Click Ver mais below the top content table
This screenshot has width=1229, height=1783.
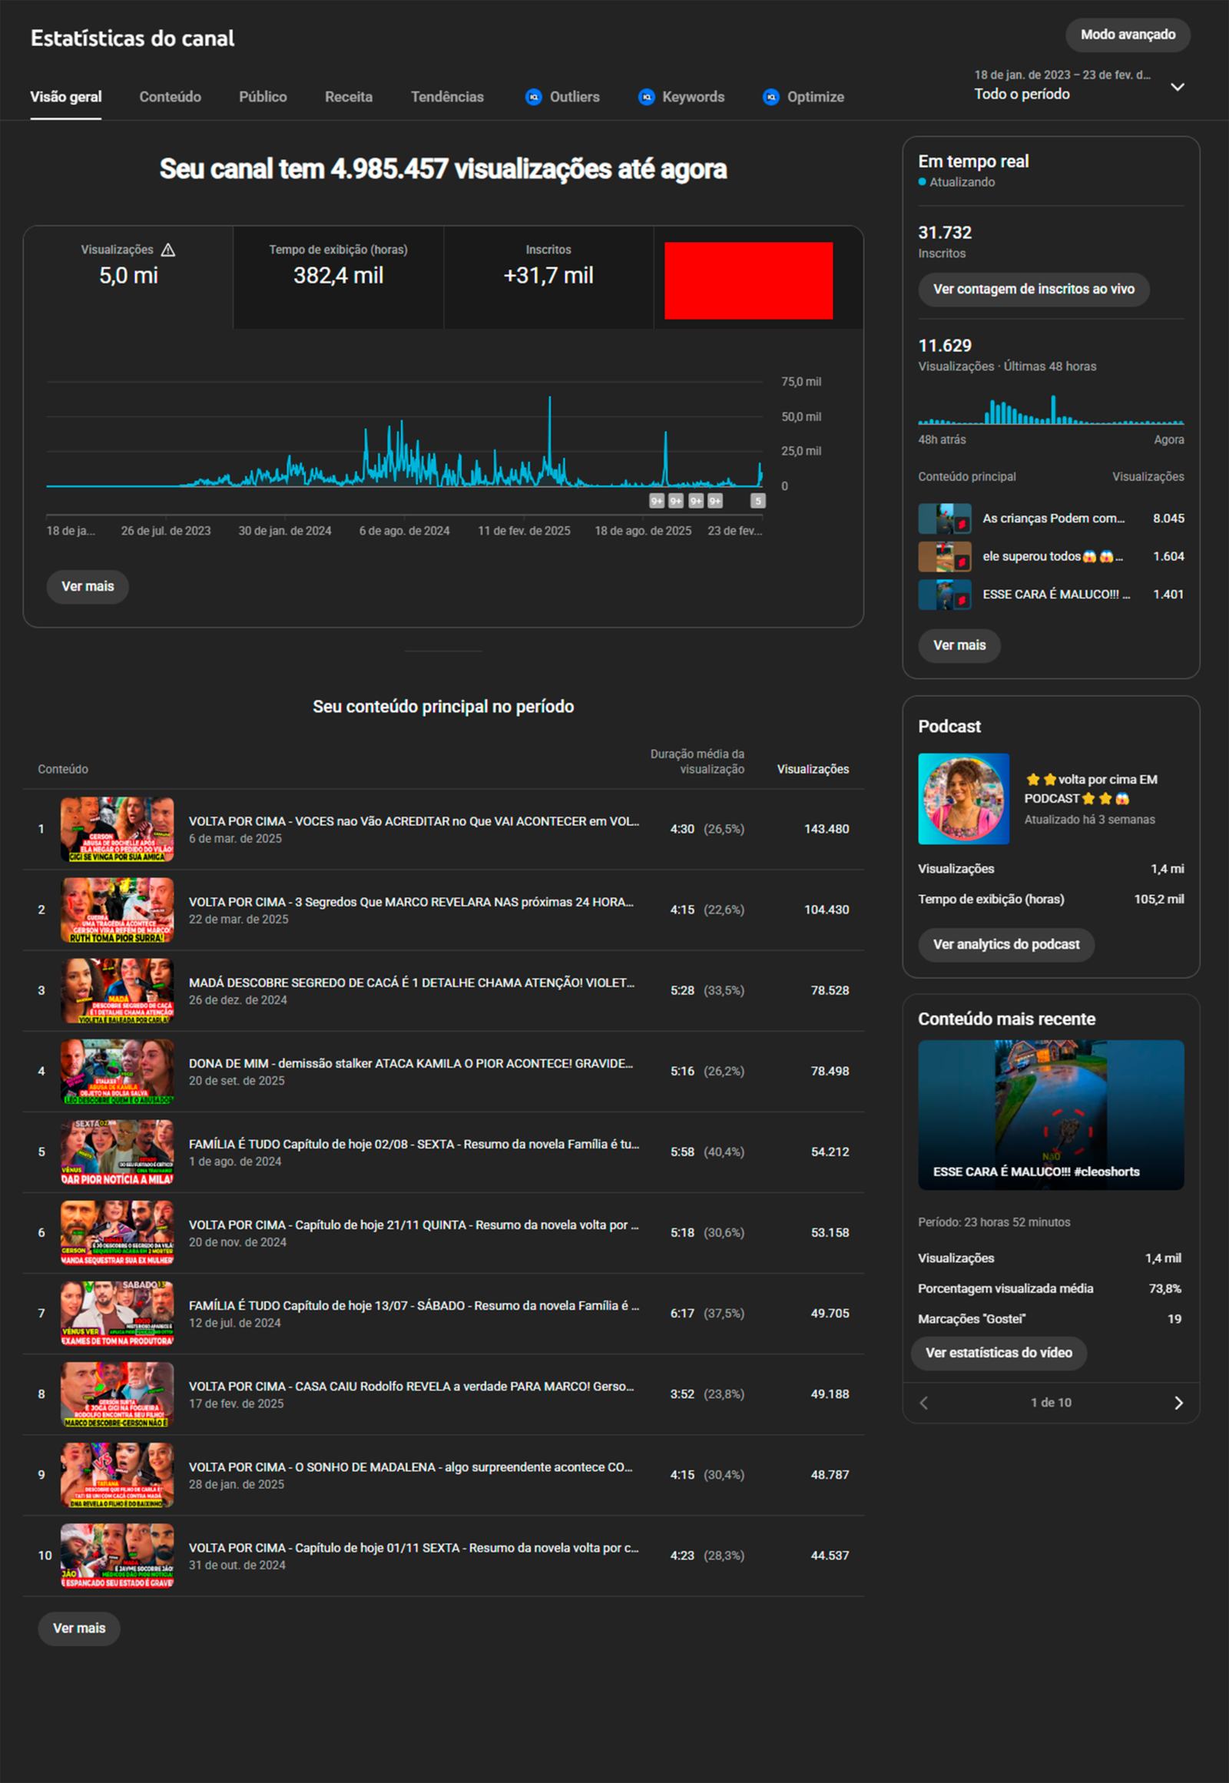79,1628
